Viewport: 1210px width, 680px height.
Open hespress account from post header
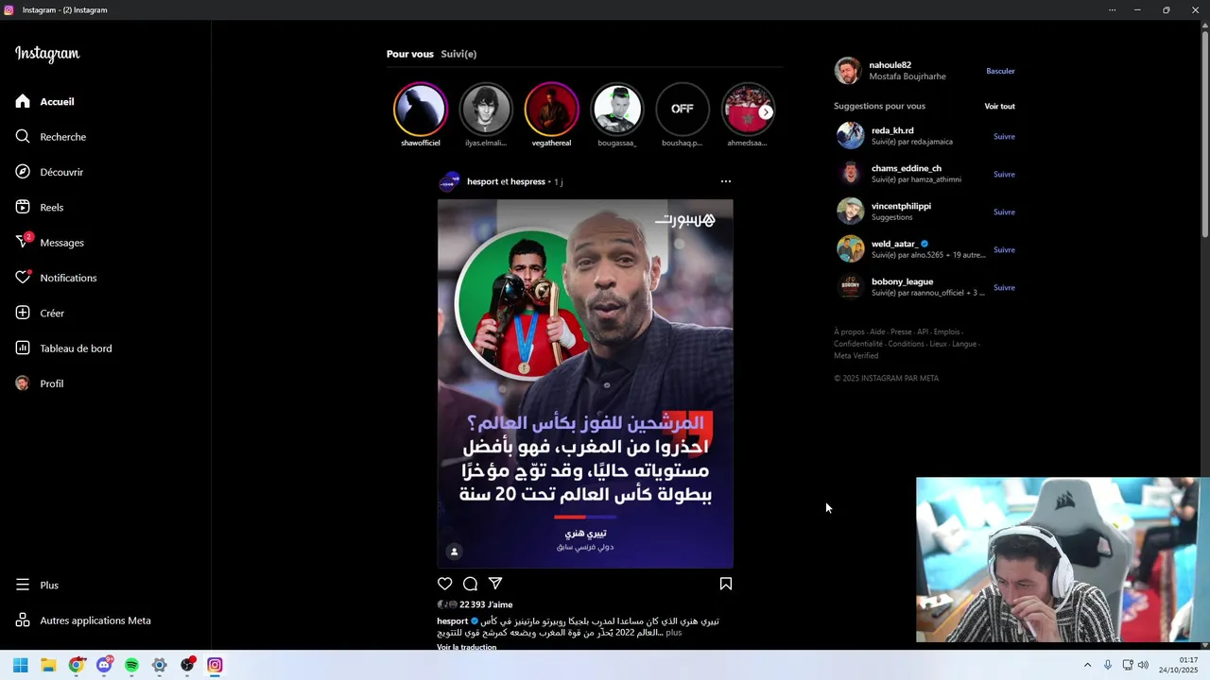pyautogui.click(x=527, y=181)
